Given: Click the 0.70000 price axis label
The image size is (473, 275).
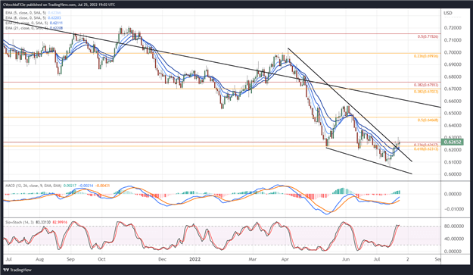Looking at the screenshot, I should 453,52.
